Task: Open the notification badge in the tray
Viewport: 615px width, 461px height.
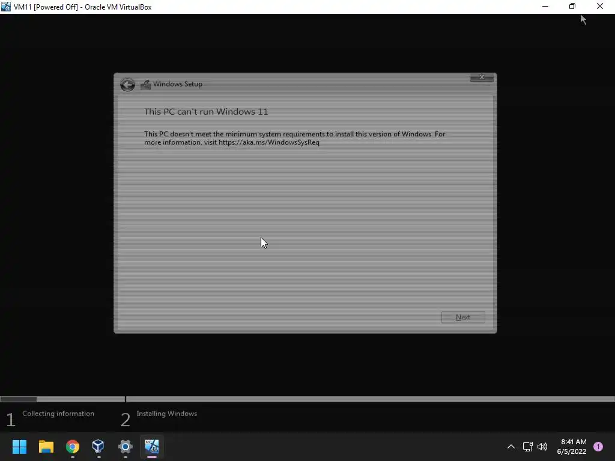Action: 598,447
